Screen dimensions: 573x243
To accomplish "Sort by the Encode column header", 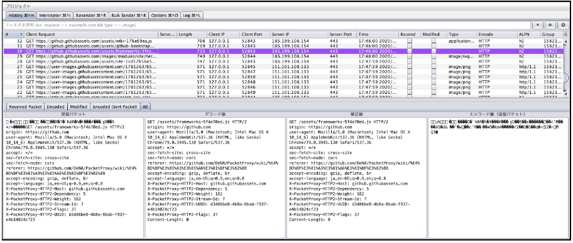I will (x=496, y=34).
